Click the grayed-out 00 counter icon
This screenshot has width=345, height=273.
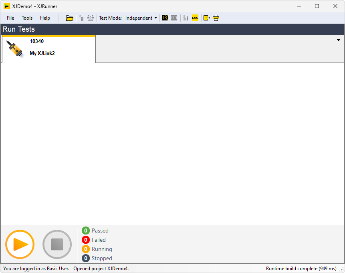(x=174, y=18)
